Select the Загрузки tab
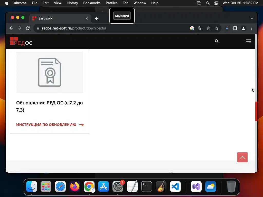This screenshot has width=263, height=197. point(60,18)
